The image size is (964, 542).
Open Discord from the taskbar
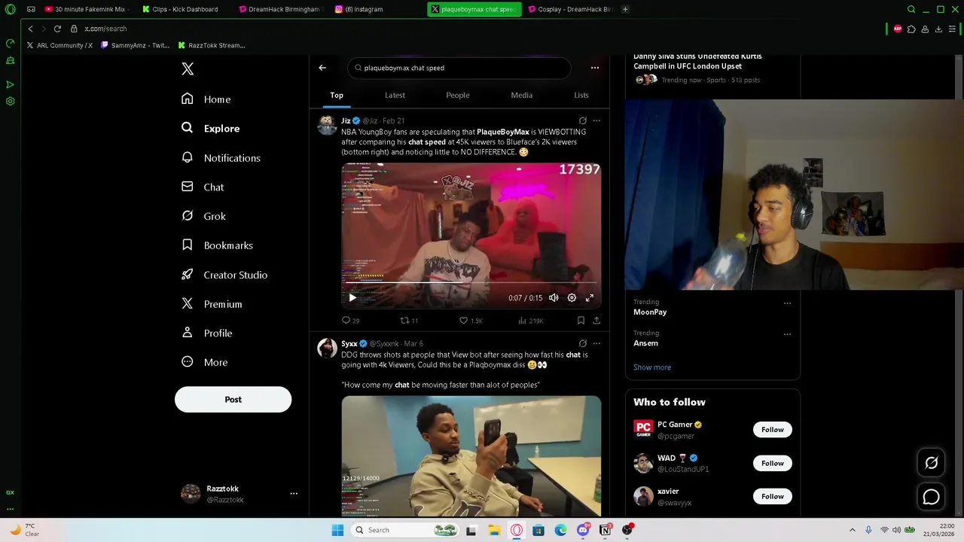[583, 530]
